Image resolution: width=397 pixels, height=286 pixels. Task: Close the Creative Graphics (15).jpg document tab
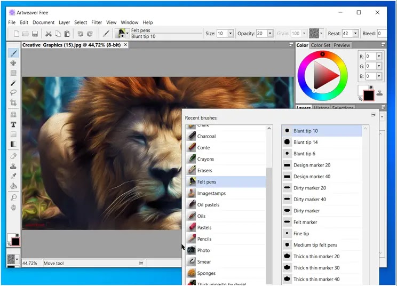point(125,44)
